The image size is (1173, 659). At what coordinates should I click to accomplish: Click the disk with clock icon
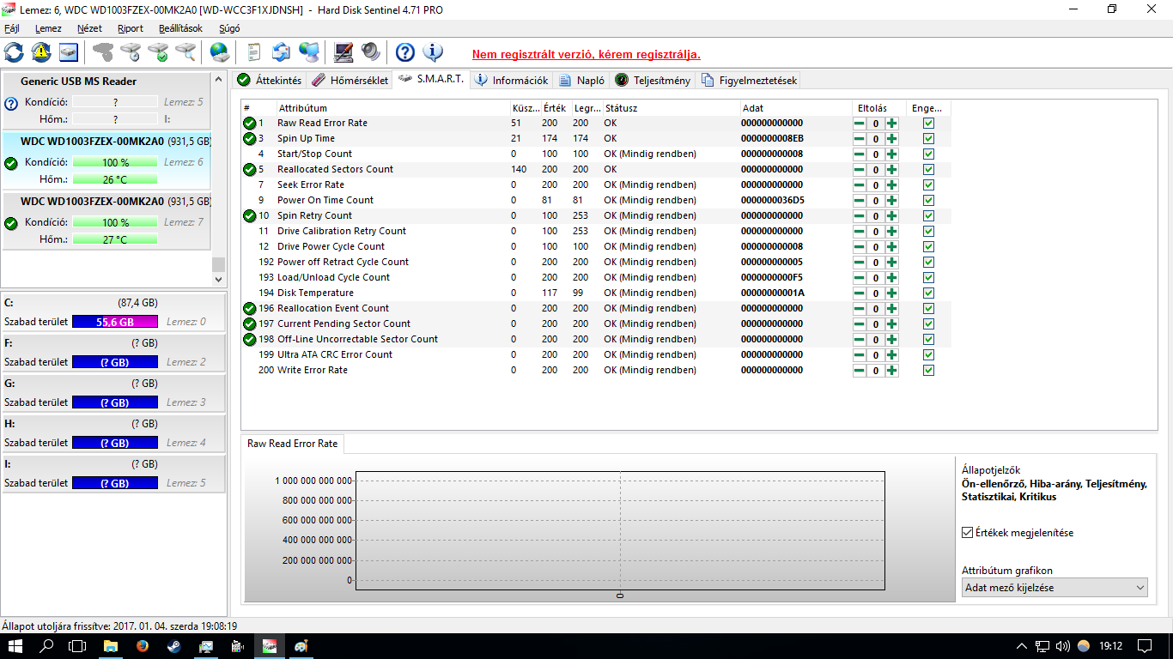(x=131, y=52)
